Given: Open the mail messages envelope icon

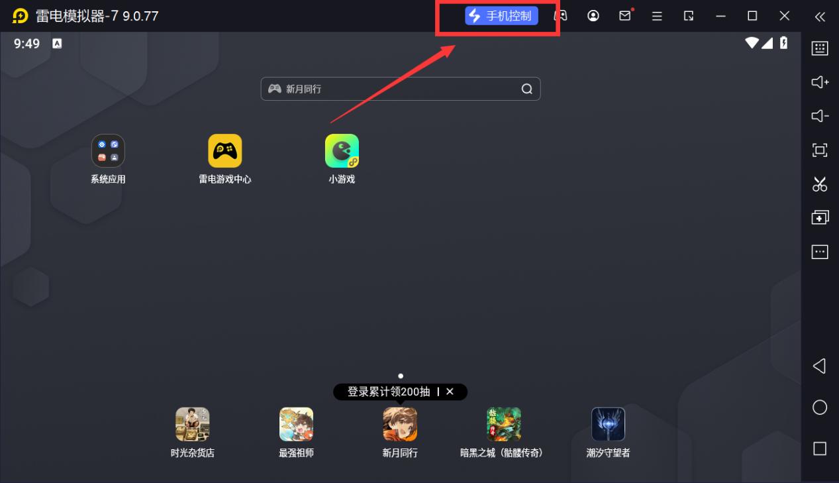Looking at the screenshot, I should (x=625, y=16).
